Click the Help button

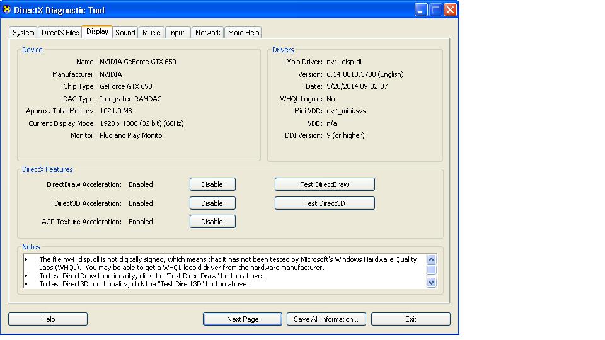tap(48, 319)
